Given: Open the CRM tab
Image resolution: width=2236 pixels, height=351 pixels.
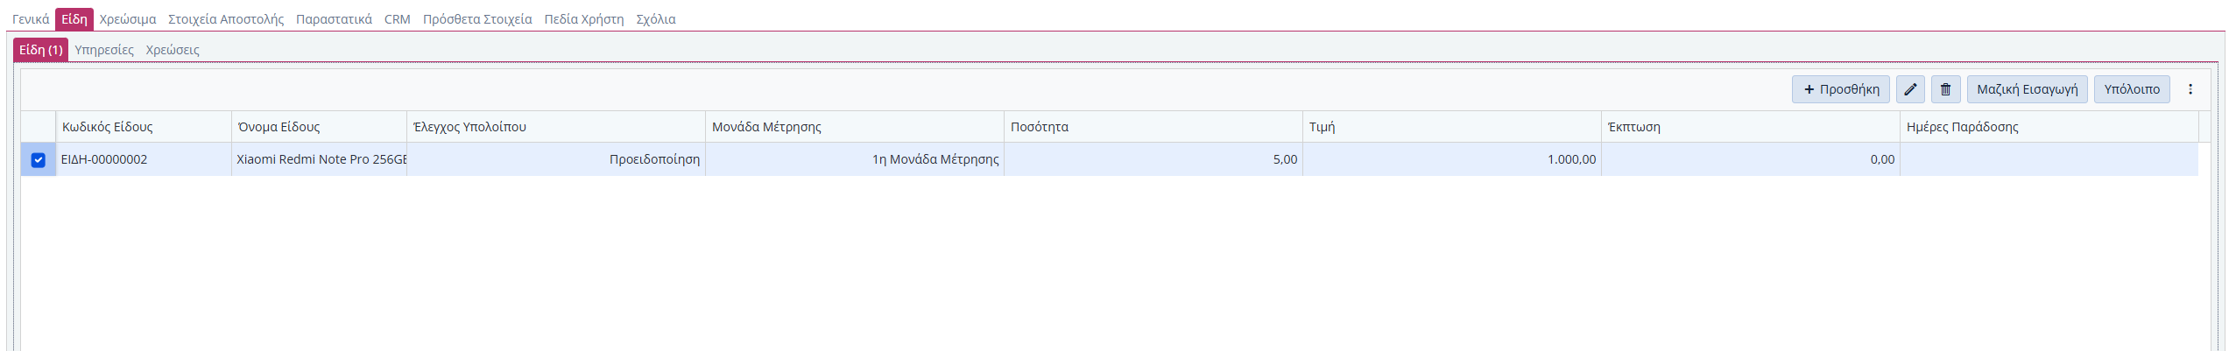Looking at the screenshot, I should coord(398,19).
